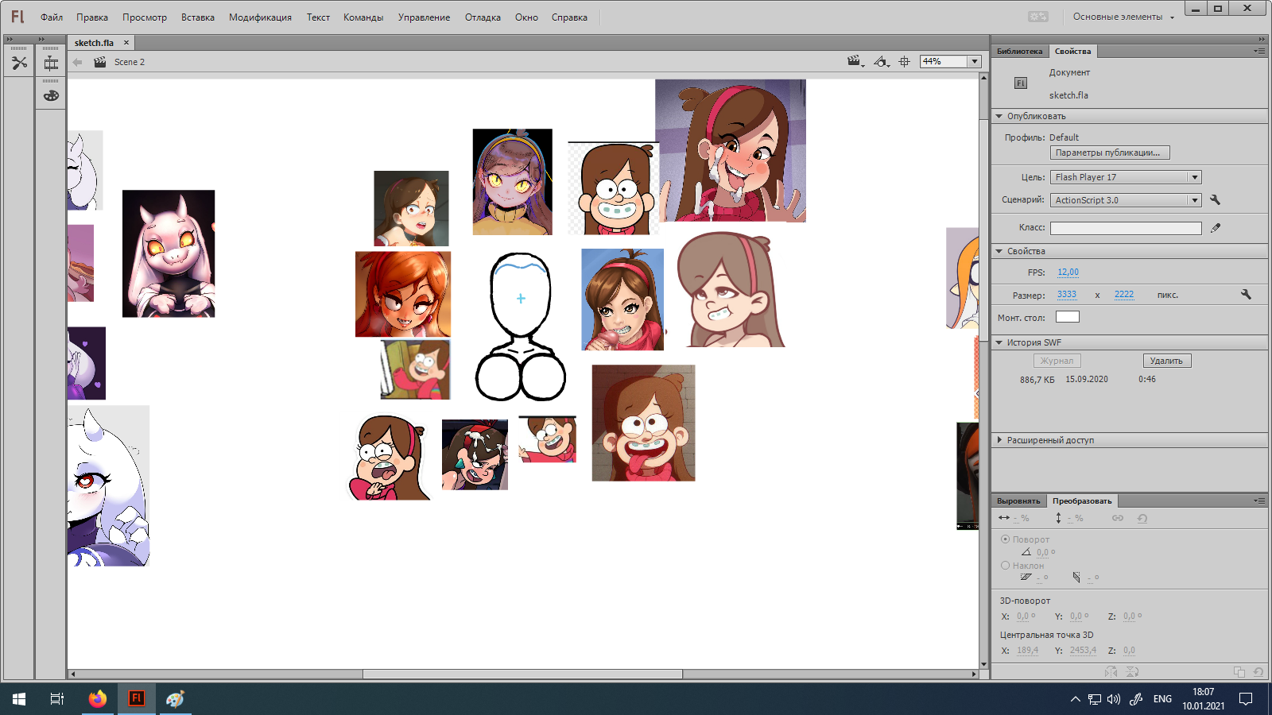Open the Сценарий ActionScript 3.0 dropdown
The height and width of the screenshot is (715, 1272).
pyautogui.click(x=1126, y=200)
